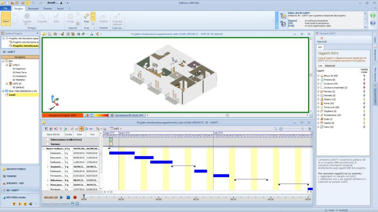The width and height of the screenshot is (378, 212).
Task: Switch to the Finestra ribbon tab
Action: tap(48, 8)
